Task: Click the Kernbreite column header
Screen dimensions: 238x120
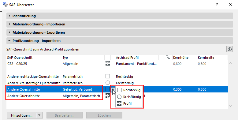Action: [212, 58]
